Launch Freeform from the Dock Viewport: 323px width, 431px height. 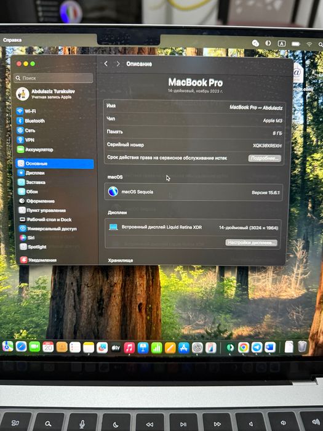(102, 348)
